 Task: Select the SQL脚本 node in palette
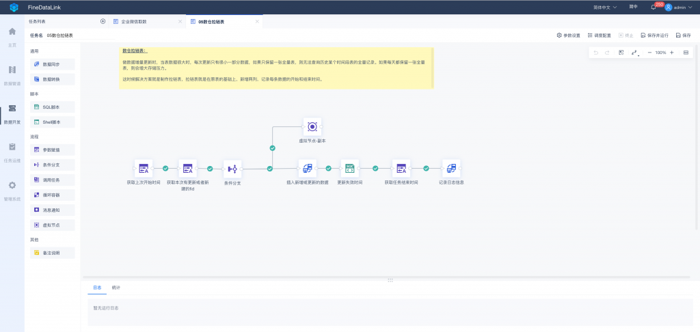pos(52,107)
